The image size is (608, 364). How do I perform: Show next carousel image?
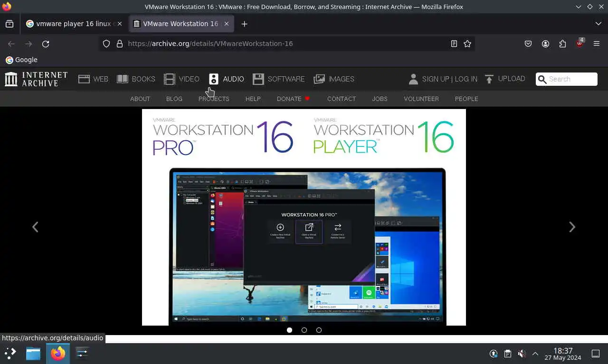[x=572, y=227]
